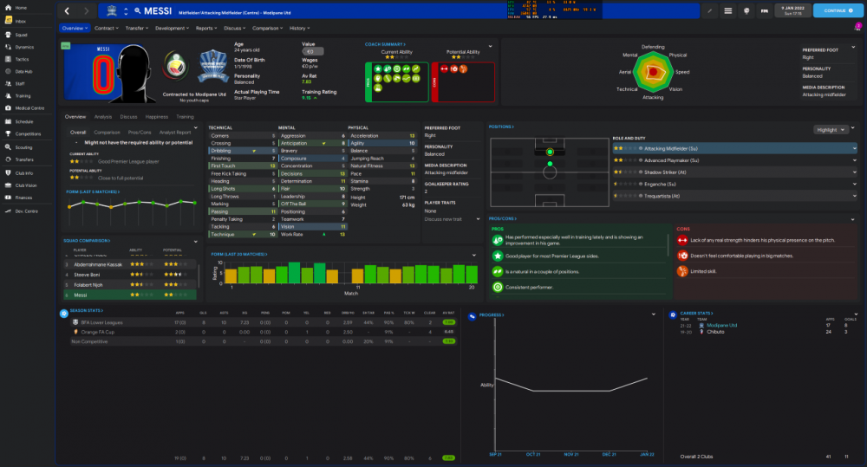Image resolution: width=867 pixels, height=467 pixels.
Task: Open the Modipane Utd career stats link
Action: 721,325
